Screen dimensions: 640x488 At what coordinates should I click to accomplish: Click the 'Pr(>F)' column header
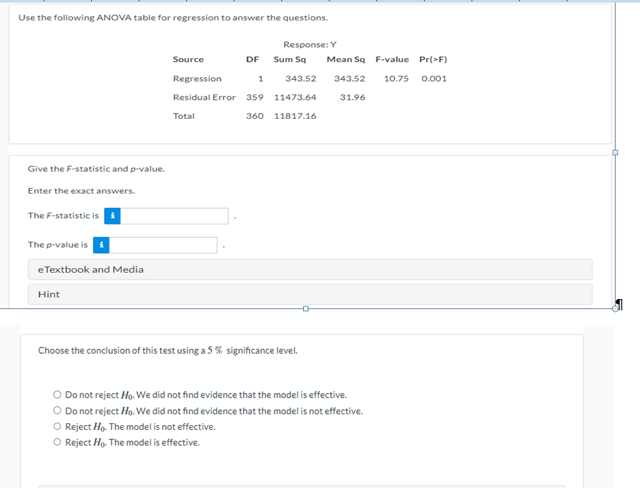(x=433, y=59)
